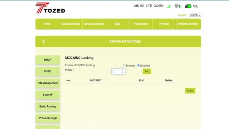Click the Apply button
The height and width of the screenshot is (129, 229).
pos(190,91)
